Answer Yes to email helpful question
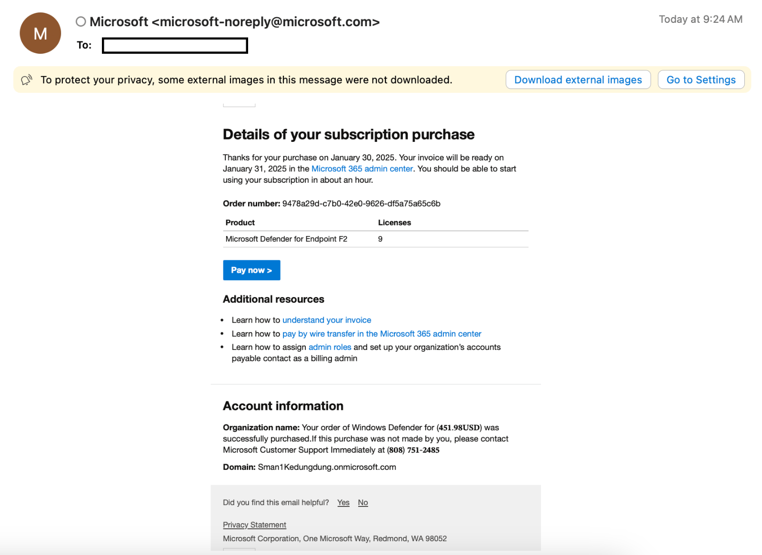762x555 pixels. click(343, 503)
